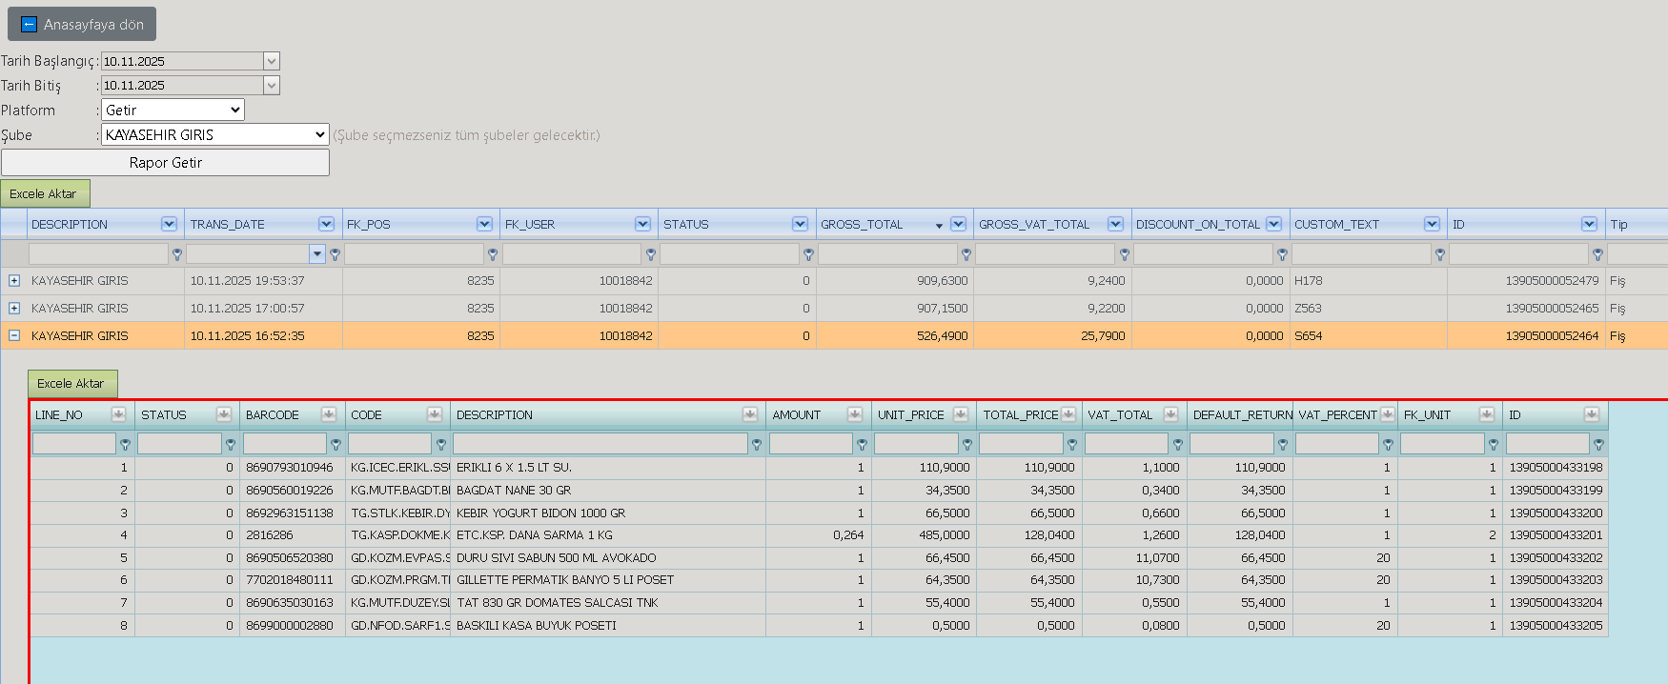
Task: Select detail row ERIKLI 6 X 1.5 LT SU
Action: point(819,468)
